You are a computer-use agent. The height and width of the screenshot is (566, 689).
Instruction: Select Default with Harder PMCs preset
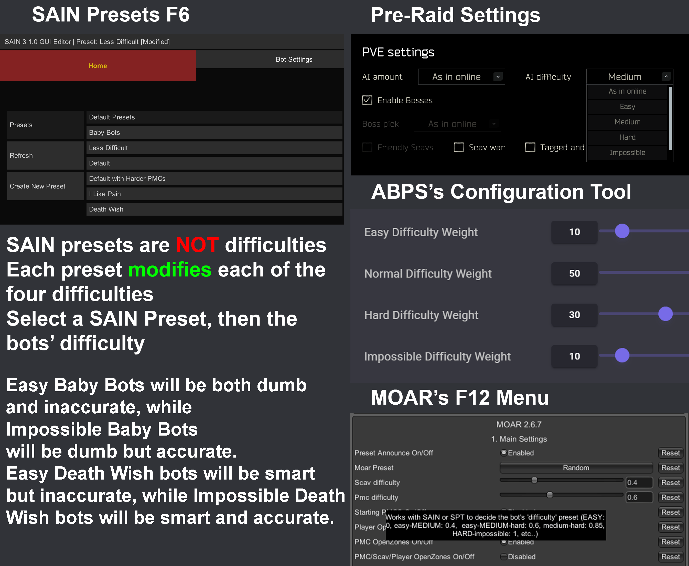(x=214, y=178)
